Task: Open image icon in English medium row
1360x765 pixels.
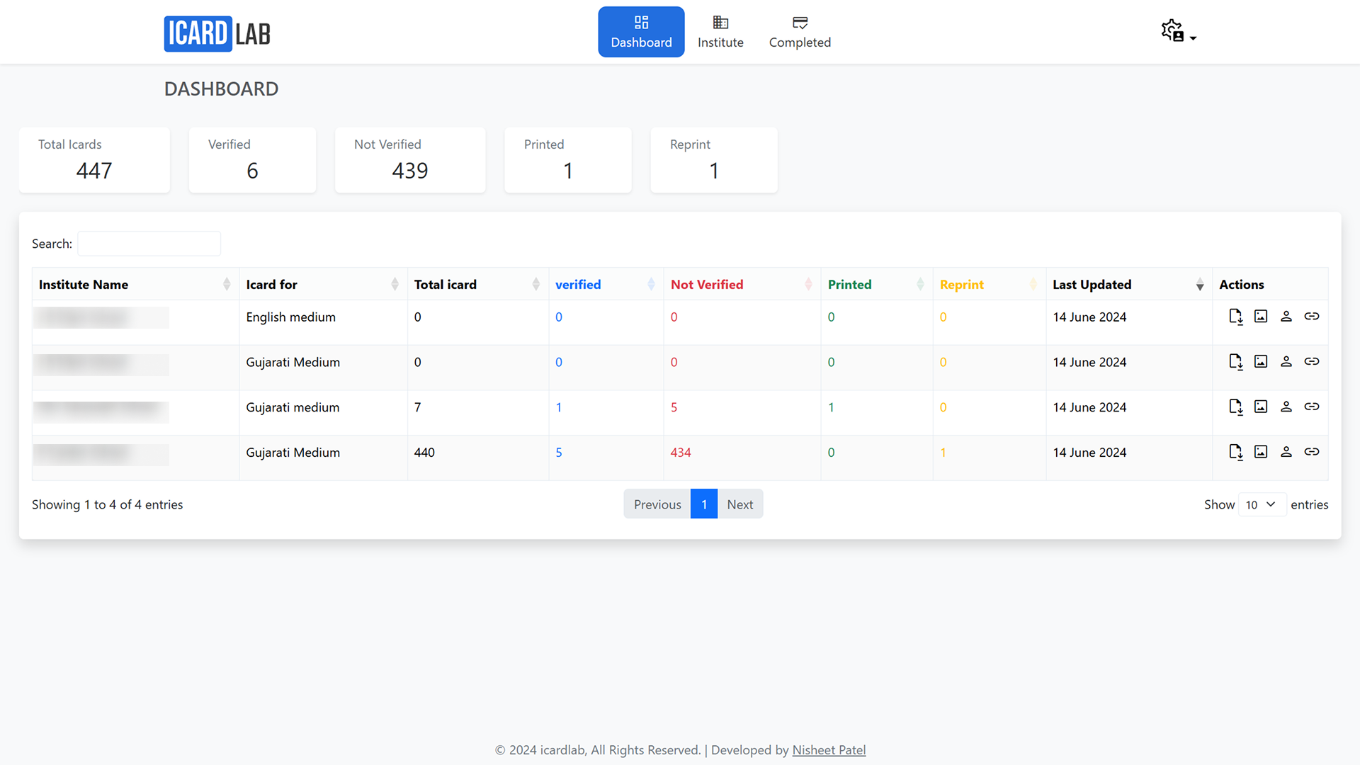Action: pos(1261,317)
